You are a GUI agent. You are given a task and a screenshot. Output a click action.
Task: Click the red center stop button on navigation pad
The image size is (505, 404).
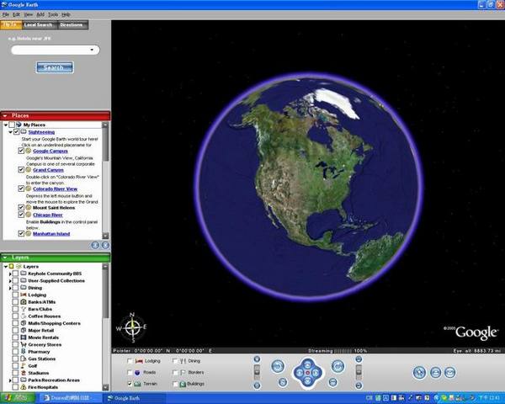click(307, 373)
